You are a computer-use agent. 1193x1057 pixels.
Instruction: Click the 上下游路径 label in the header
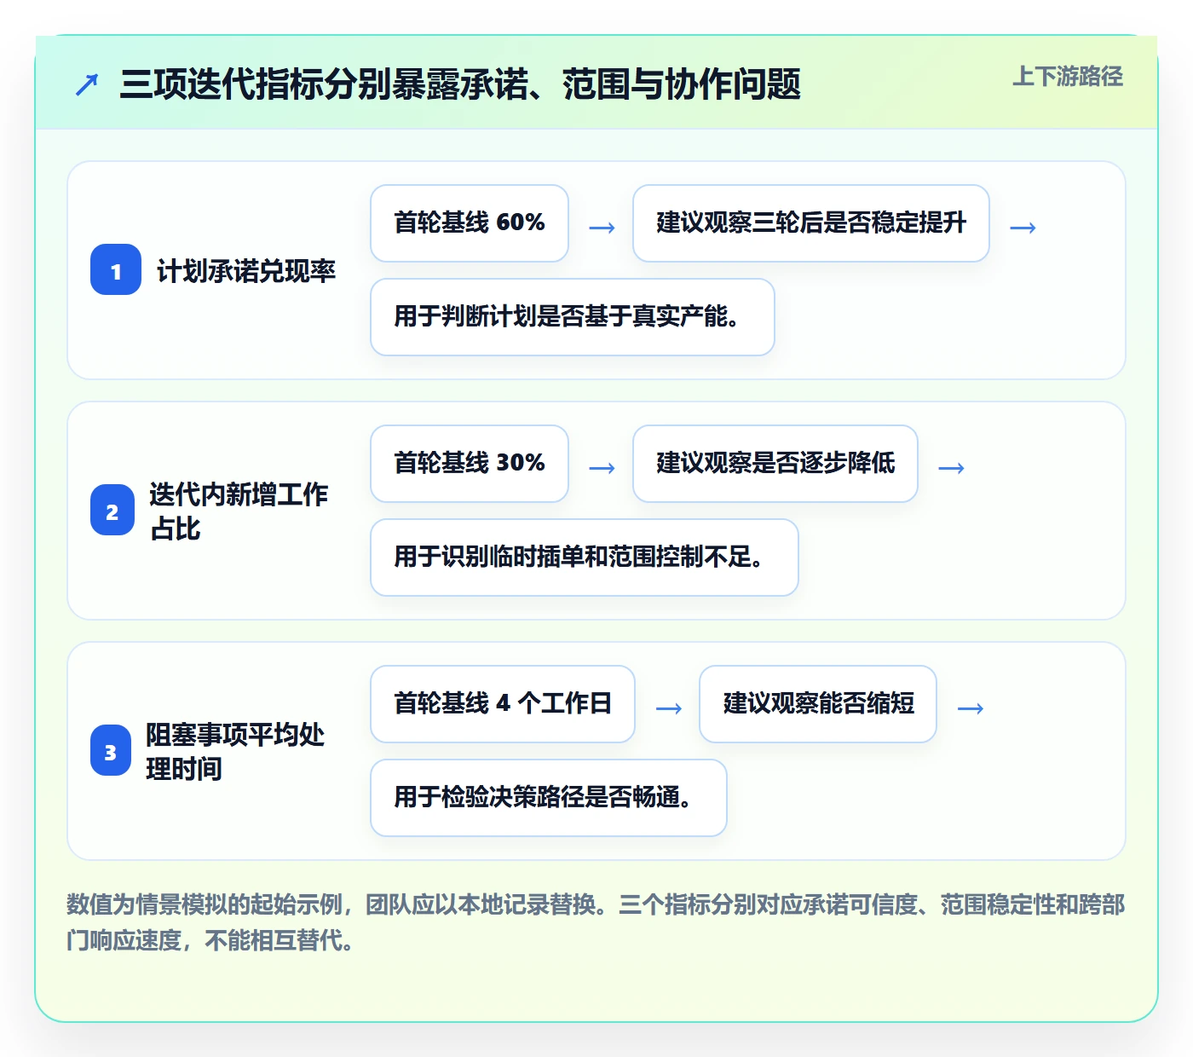click(x=1068, y=77)
